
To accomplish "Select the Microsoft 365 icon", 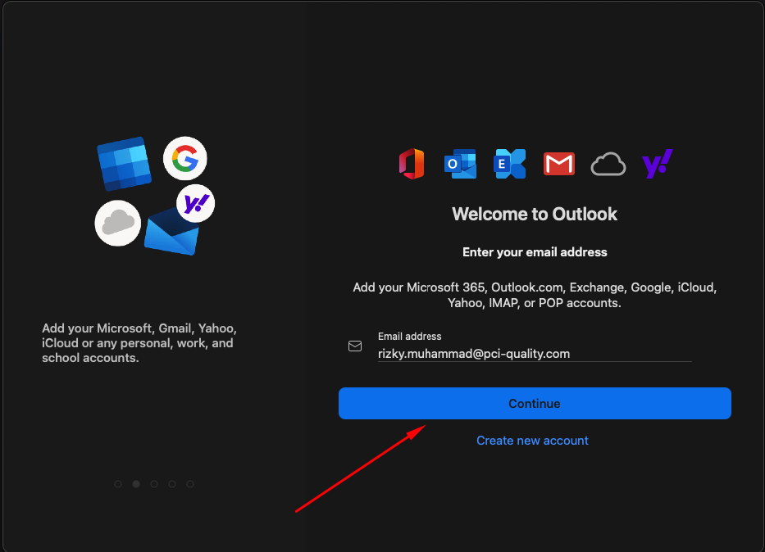I will [412, 164].
